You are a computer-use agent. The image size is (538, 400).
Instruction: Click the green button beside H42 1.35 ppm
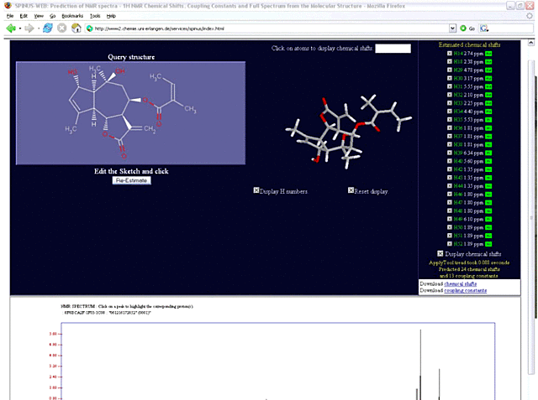pyautogui.click(x=488, y=169)
